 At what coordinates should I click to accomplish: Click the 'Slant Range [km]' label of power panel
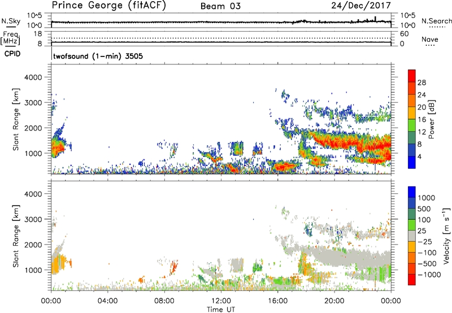16,119
